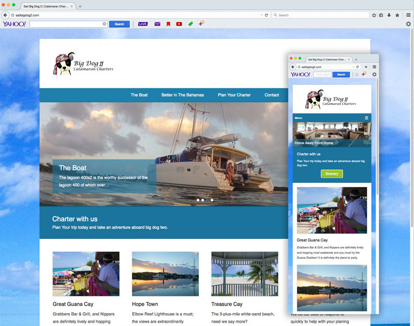Click the plus icon in small window Yahoo bar
This screenshot has width=414, height=326.
click(364, 75)
